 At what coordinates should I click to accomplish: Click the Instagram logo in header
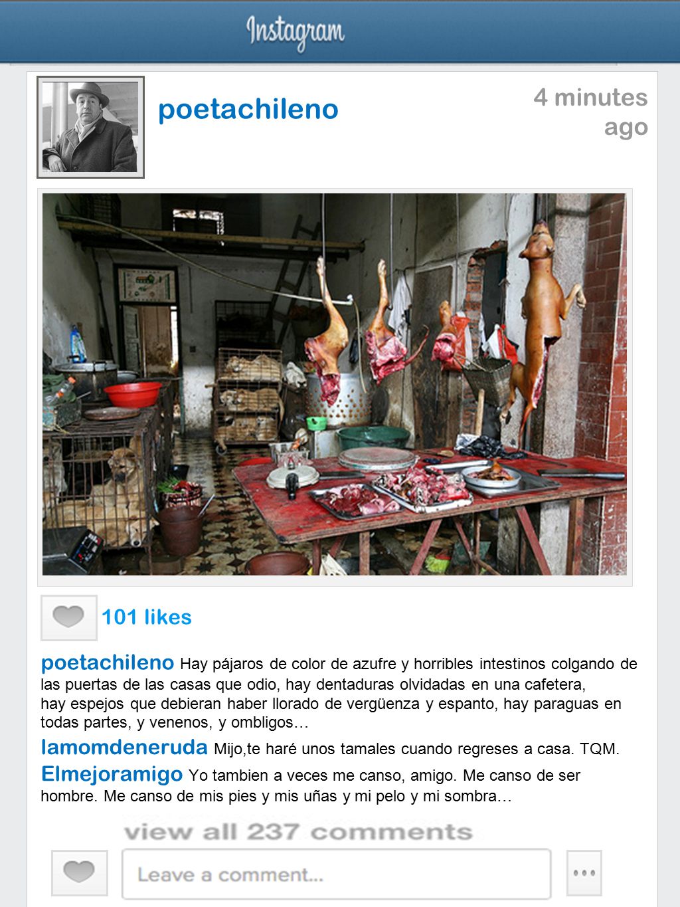click(296, 32)
